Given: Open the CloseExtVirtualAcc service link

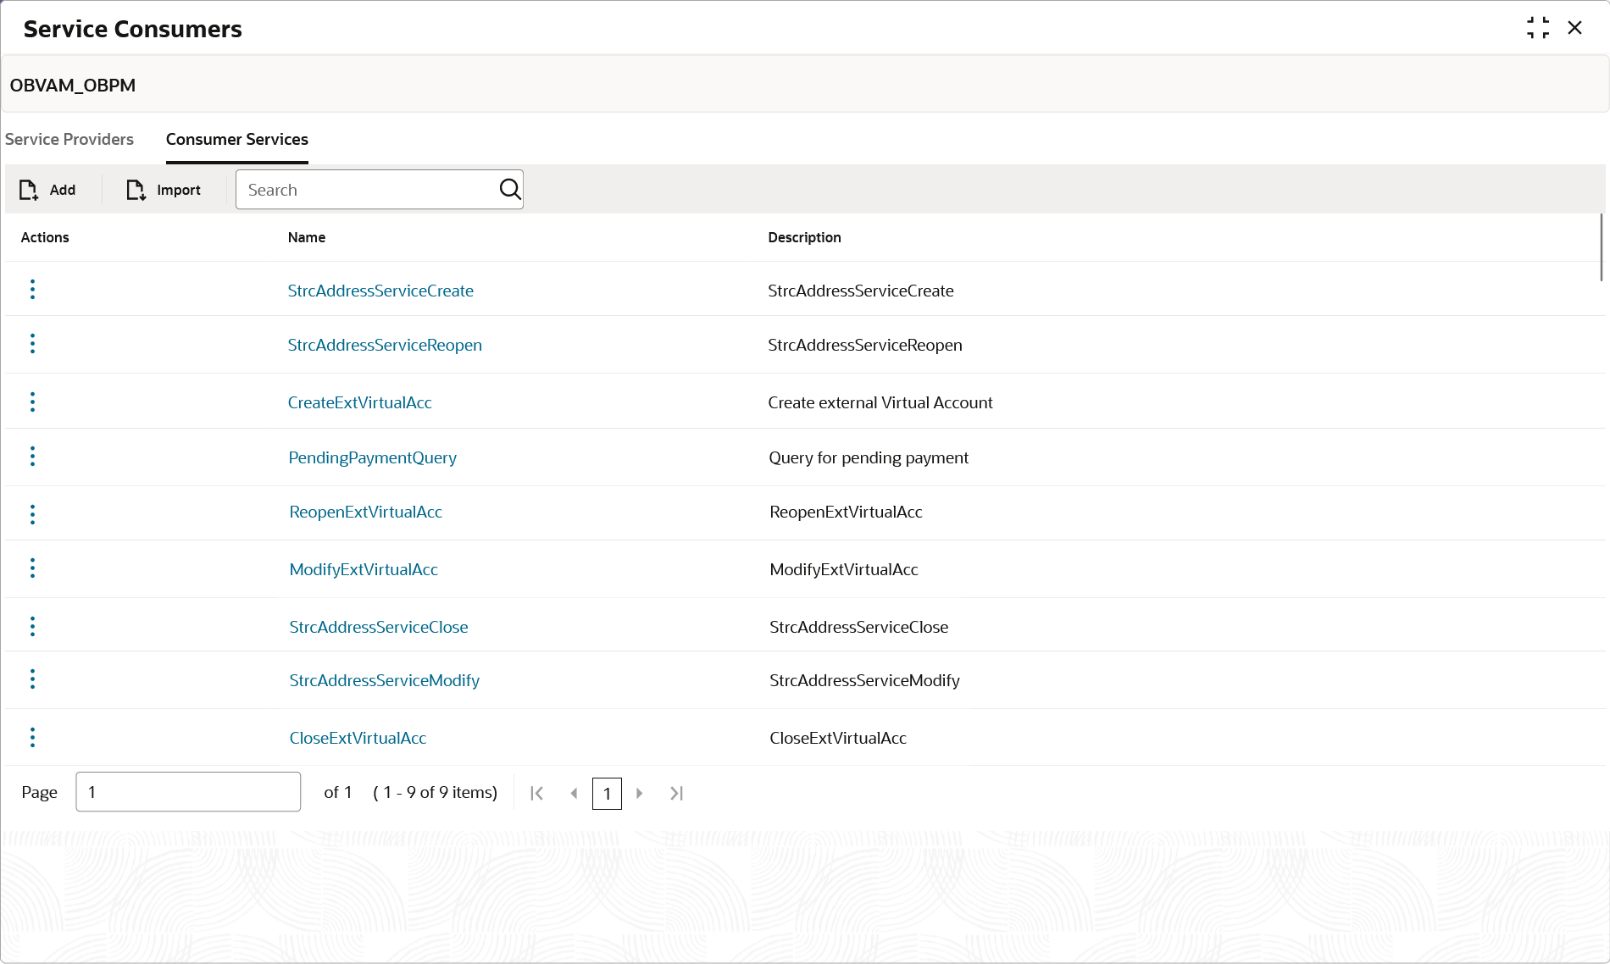Looking at the screenshot, I should 358,738.
